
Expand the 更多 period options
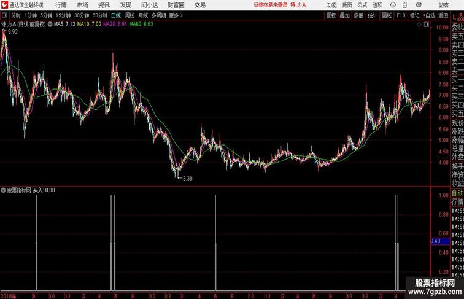coord(176,15)
